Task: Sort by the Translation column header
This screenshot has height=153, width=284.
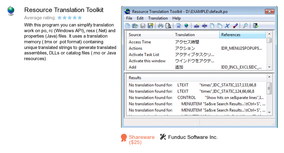Action: [196, 35]
